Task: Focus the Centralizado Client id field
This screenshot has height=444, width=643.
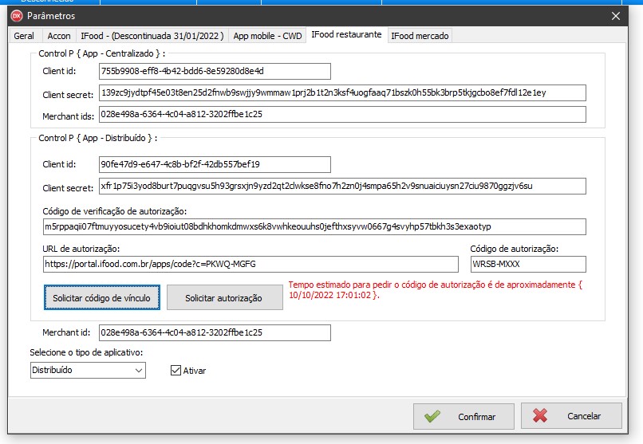Action: (215, 71)
